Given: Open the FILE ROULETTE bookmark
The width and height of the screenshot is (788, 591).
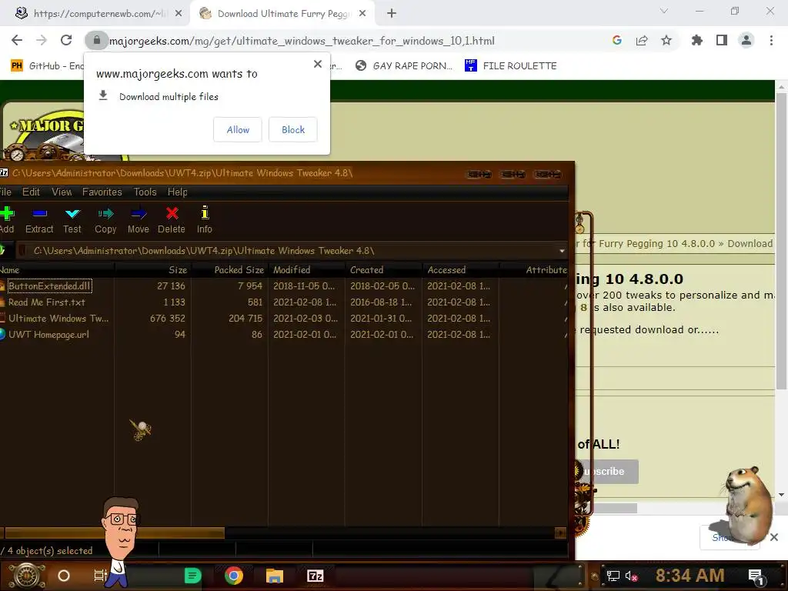Looking at the screenshot, I should point(511,66).
